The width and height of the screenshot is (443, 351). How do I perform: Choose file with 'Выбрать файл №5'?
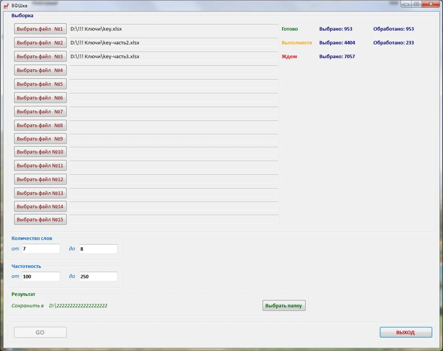40,84
